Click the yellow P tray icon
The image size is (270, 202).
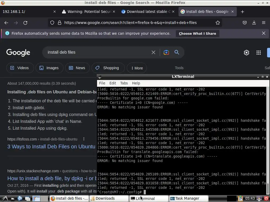[240, 199]
